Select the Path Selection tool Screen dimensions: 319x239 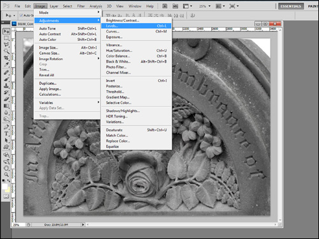(6, 141)
